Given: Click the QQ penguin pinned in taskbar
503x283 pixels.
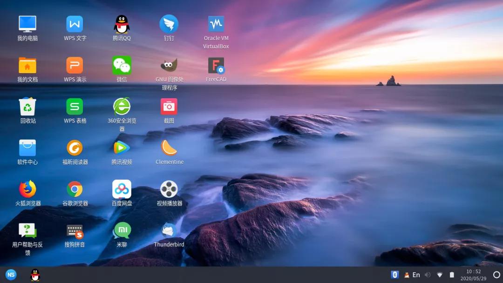Looking at the screenshot, I should [35, 275].
